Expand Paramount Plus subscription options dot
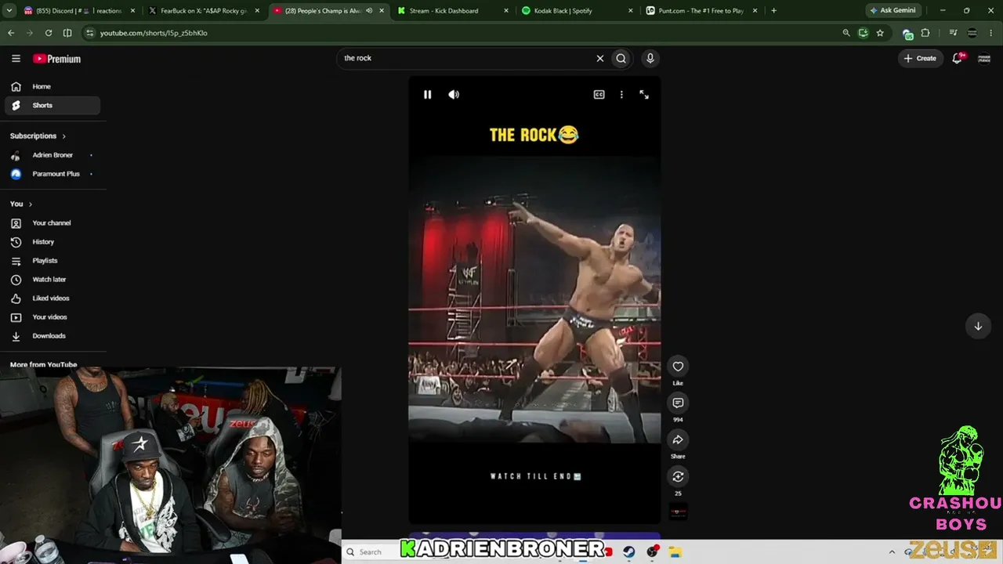Image resolution: width=1003 pixels, height=564 pixels. point(91,174)
